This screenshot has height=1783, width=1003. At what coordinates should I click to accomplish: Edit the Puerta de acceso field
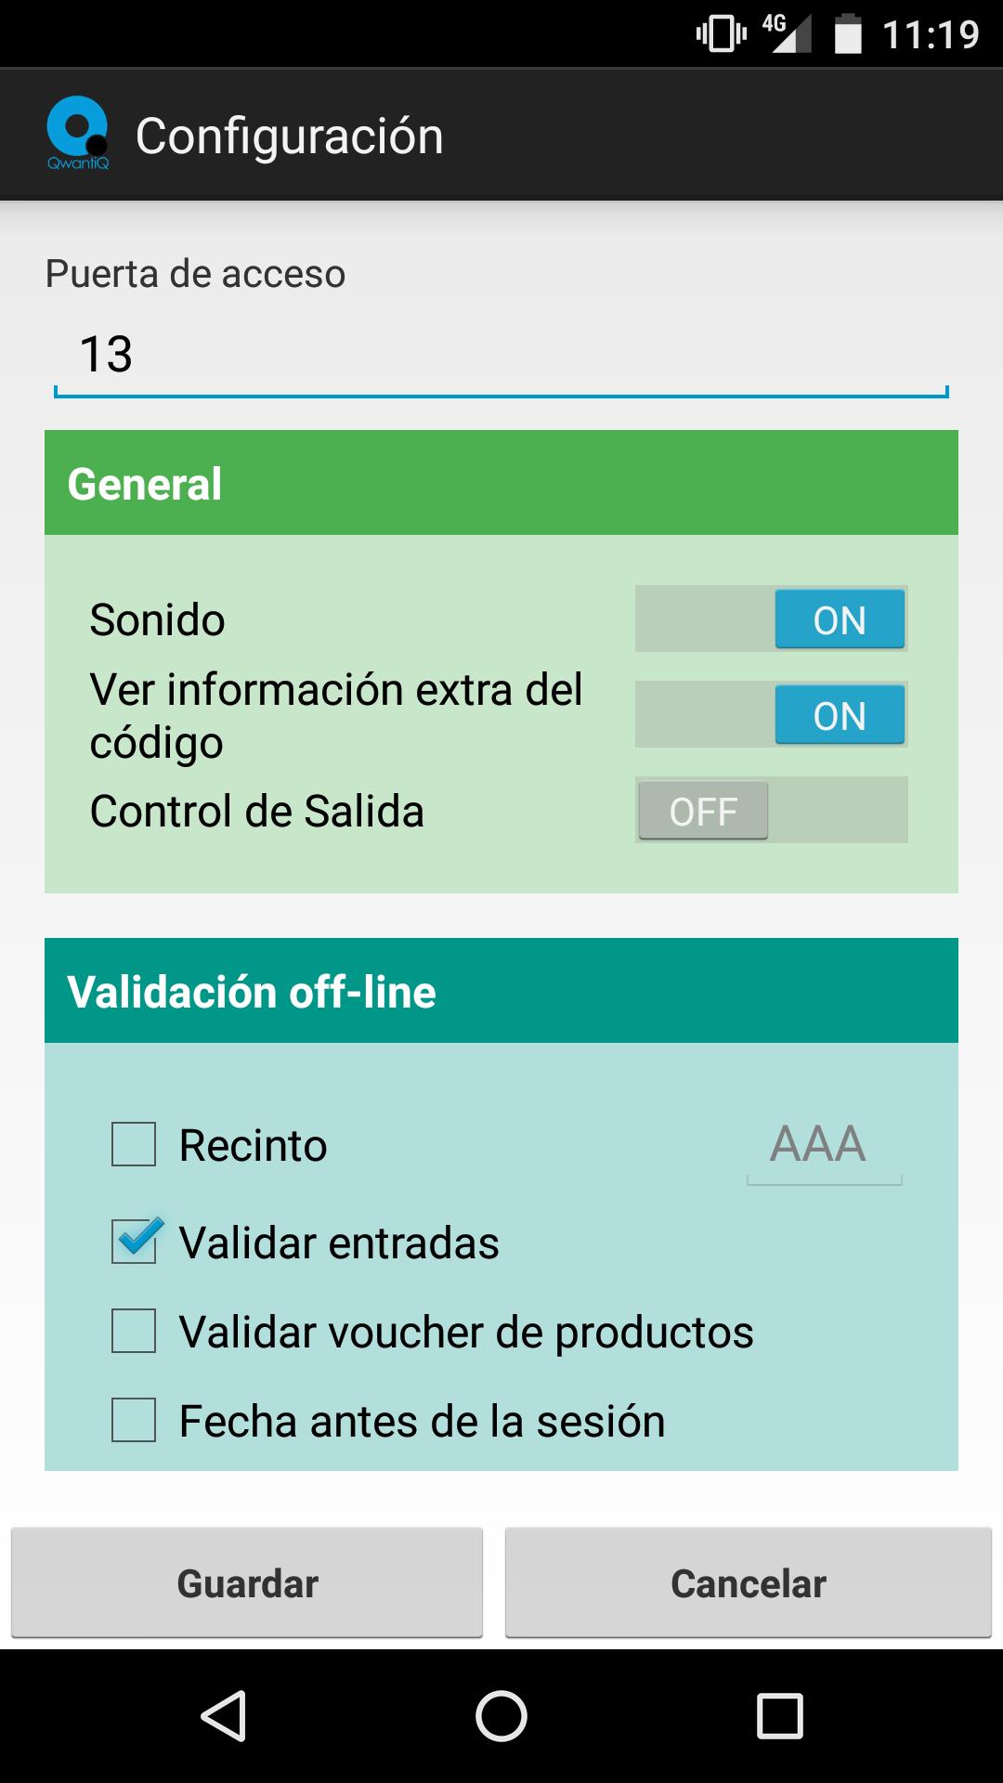point(501,355)
